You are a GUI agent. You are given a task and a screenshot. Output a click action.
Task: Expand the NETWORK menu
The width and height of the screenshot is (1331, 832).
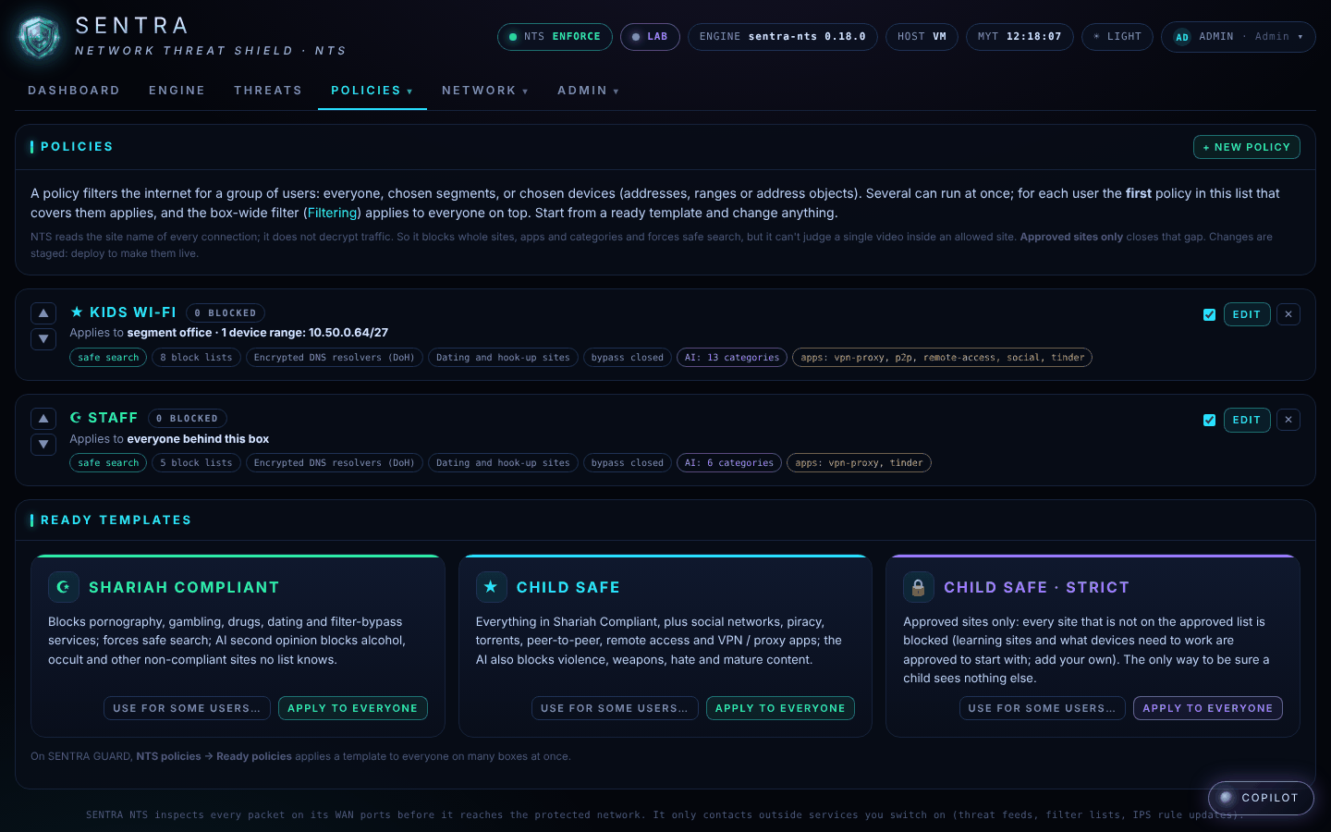pyautogui.click(x=485, y=91)
